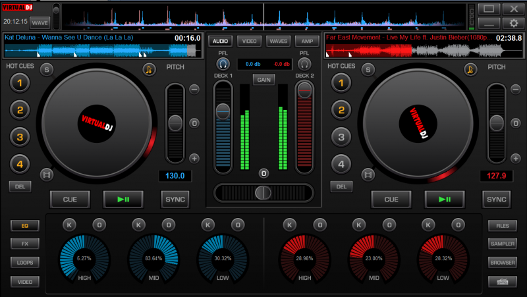Click the crossfader knob
Image resolution: width=527 pixels, height=297 pixels.
[263, 193]
